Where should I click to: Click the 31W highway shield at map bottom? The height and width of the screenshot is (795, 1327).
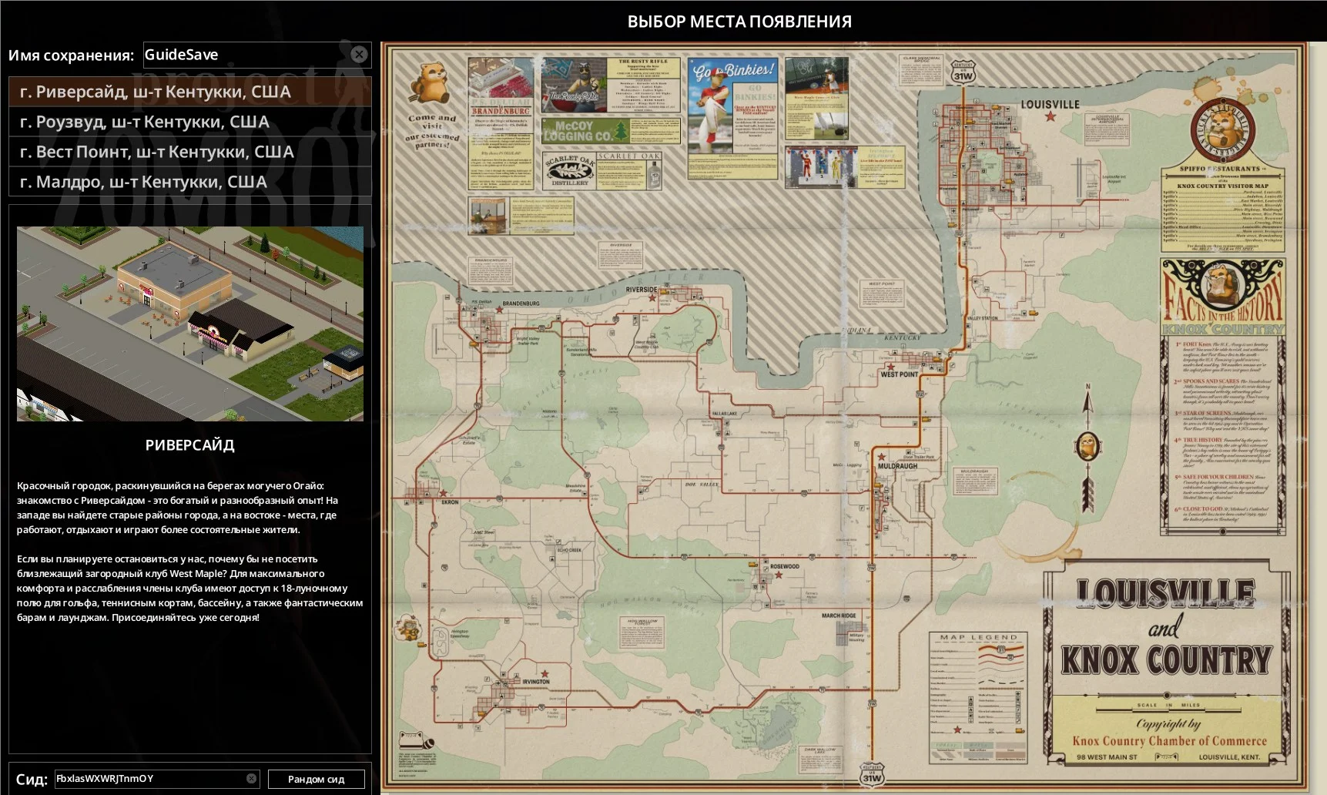tap(872, 773)
